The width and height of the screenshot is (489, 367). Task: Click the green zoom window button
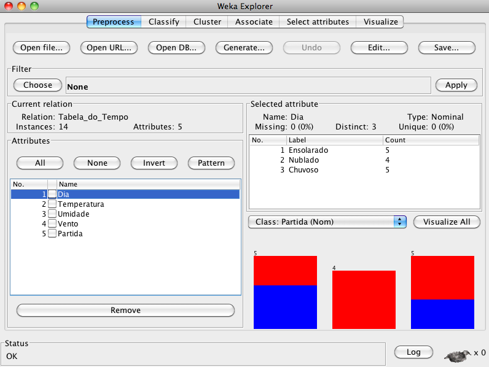(34, 6)
